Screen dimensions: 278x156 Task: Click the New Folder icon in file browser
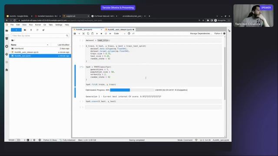coord(25,30)
